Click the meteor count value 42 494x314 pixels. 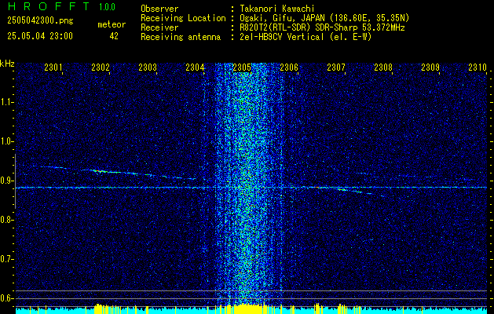point(114,36)
